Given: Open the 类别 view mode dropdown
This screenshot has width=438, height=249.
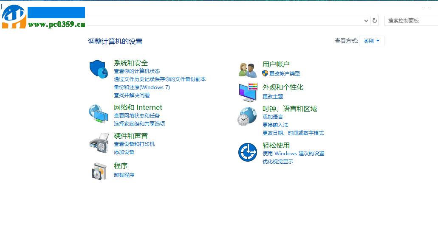Looking at the screenshot, I should pos(371,41).
